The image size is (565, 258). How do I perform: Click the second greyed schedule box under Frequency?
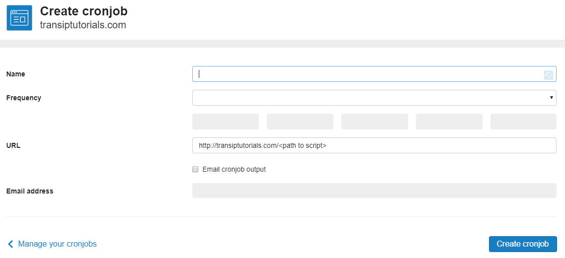tap(300, 122)
